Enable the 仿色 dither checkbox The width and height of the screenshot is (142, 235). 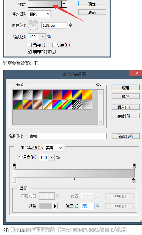coord(54,45)
